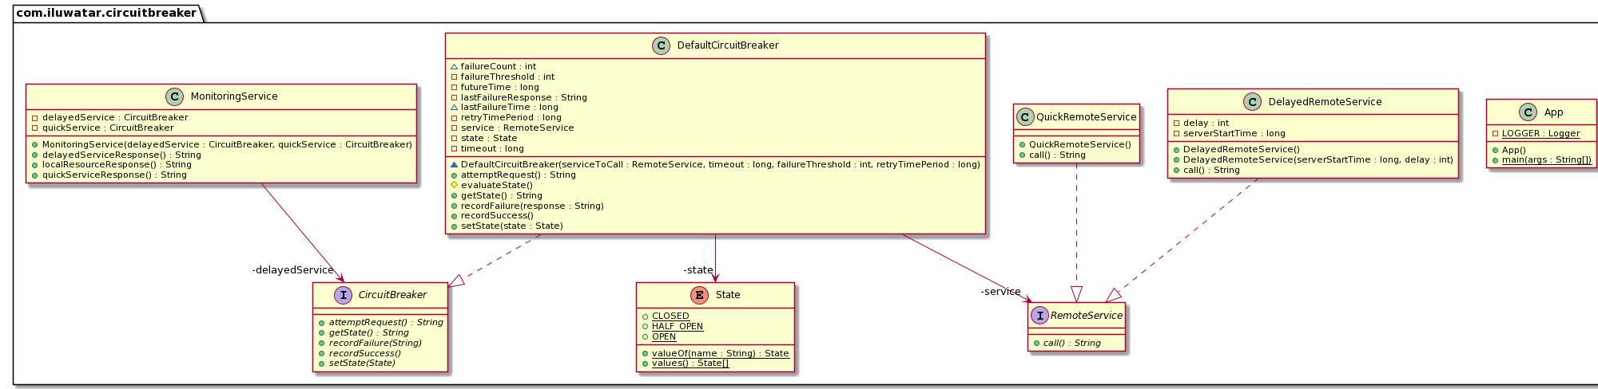Viewport: 1598px width, 389px height.
Task: Click the blue triangle beside DefaultCircuitBreaker constructor
Action: pyautogui.click(x=454, y=164)
